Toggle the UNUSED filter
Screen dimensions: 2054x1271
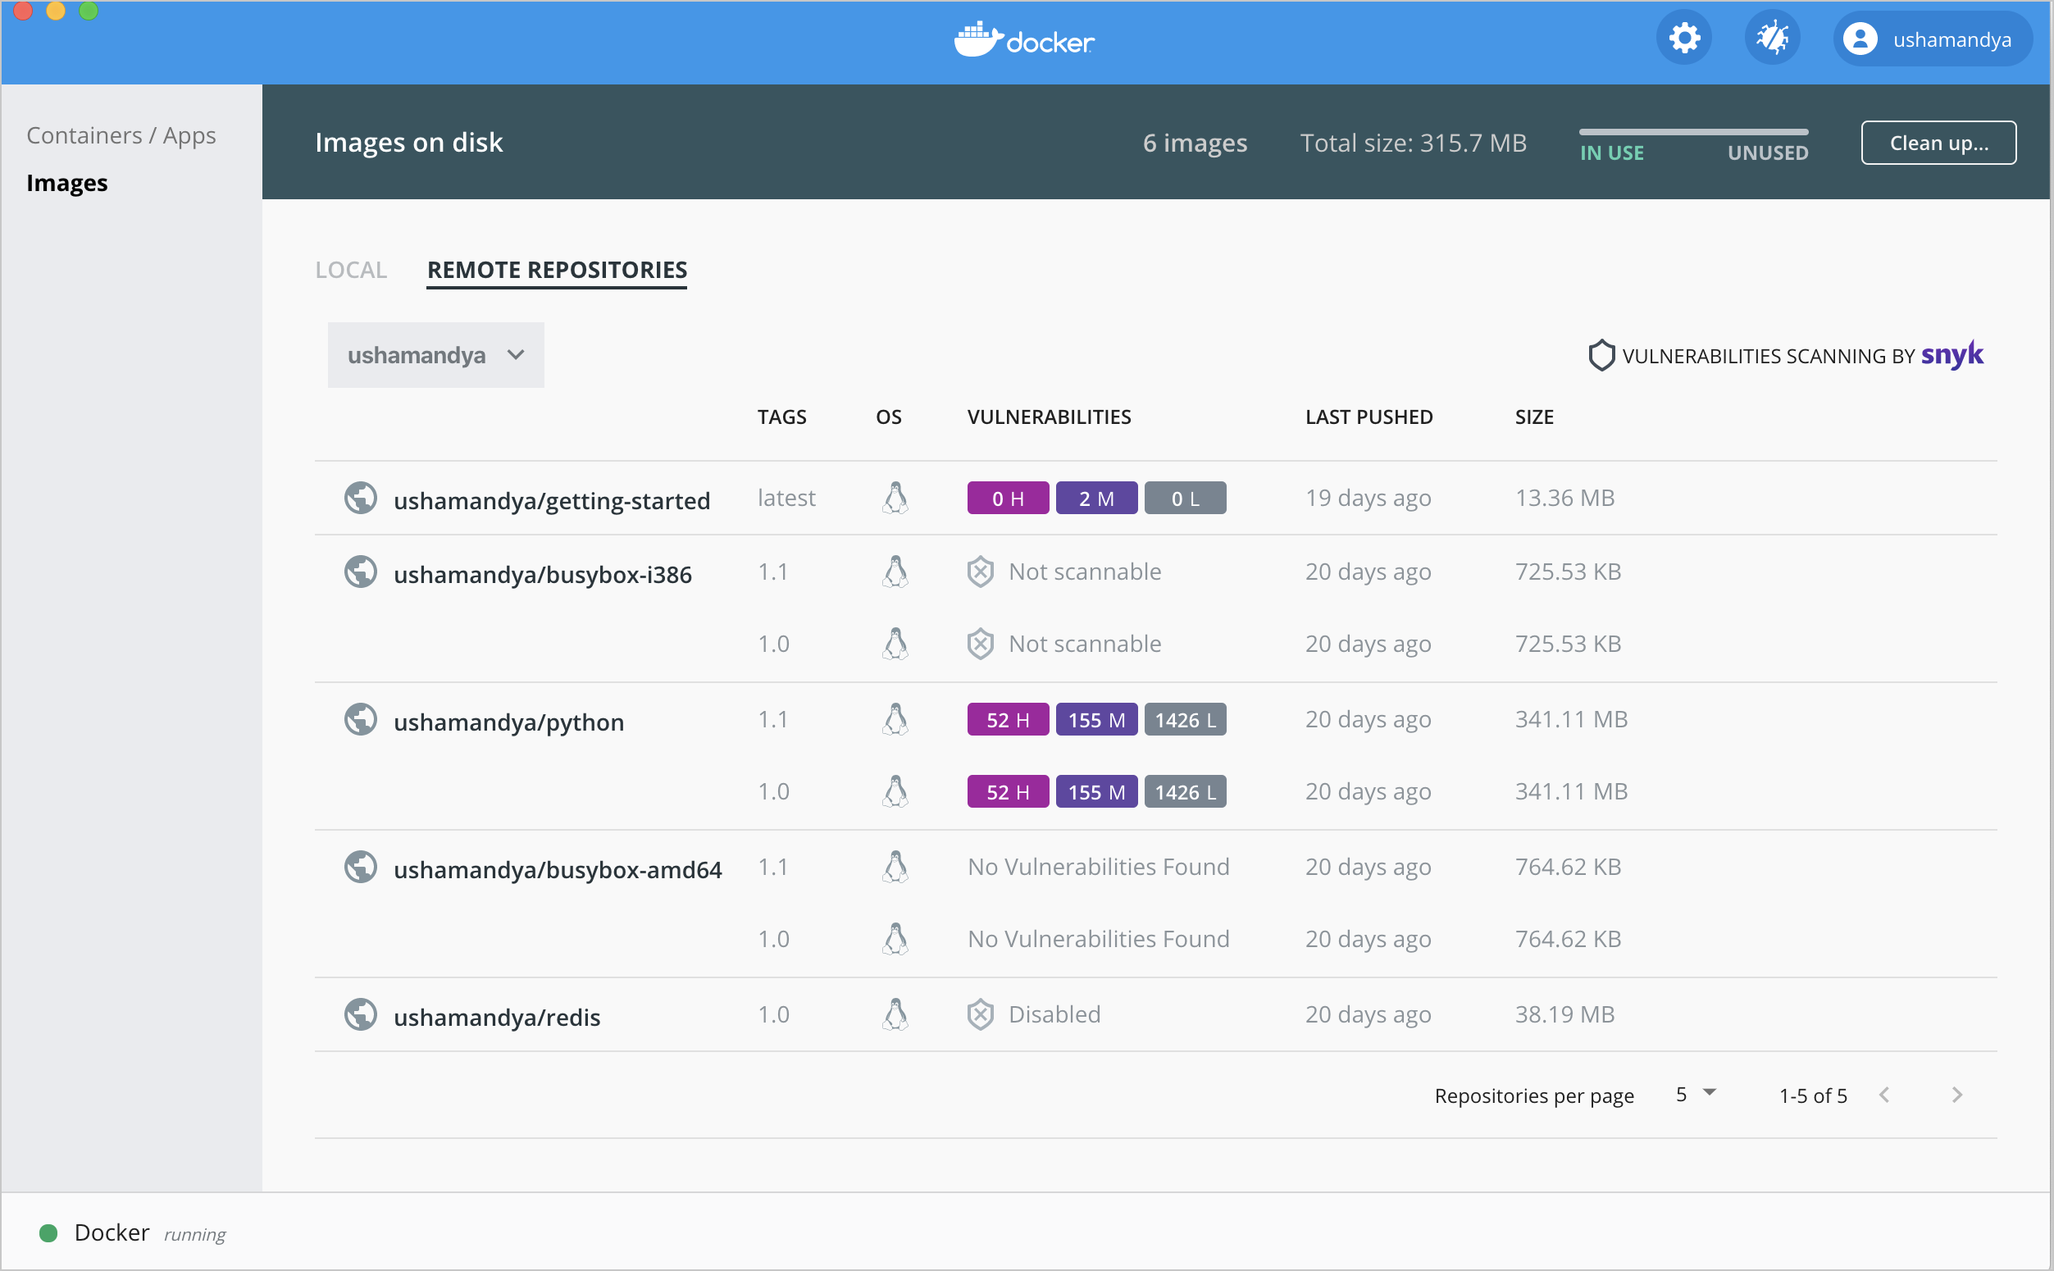(x=1766, y=153)
